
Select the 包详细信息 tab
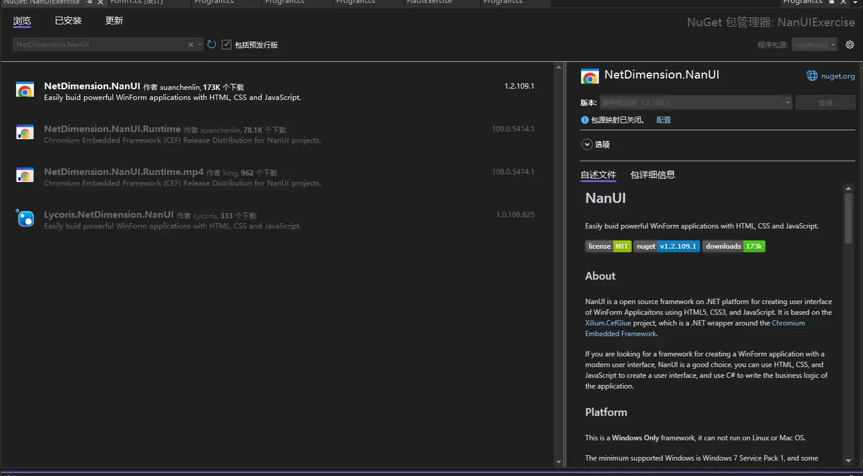tap(652, 175)
